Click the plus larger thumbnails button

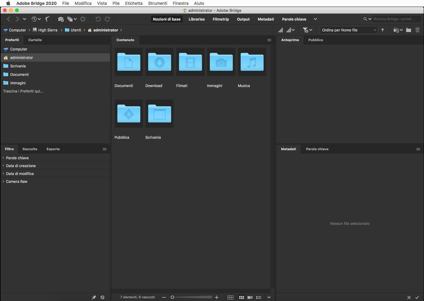tap(217, 297)
